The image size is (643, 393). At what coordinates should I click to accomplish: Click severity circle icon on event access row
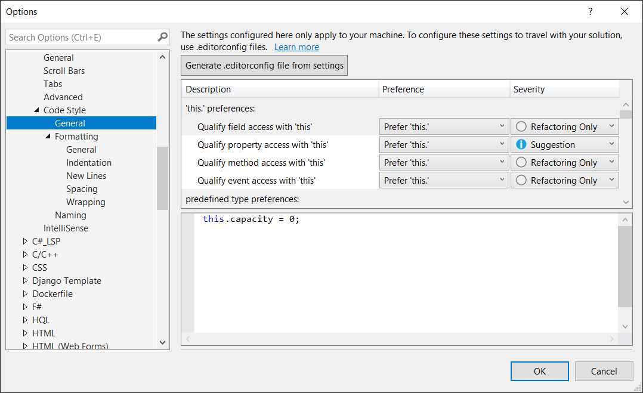point(521,180)
